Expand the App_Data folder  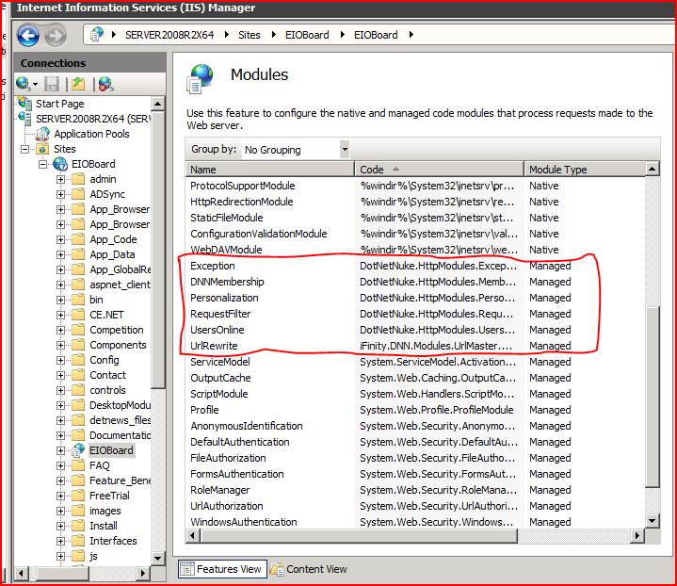(61, 255)
